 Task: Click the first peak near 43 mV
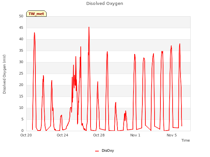coord(34,33)
